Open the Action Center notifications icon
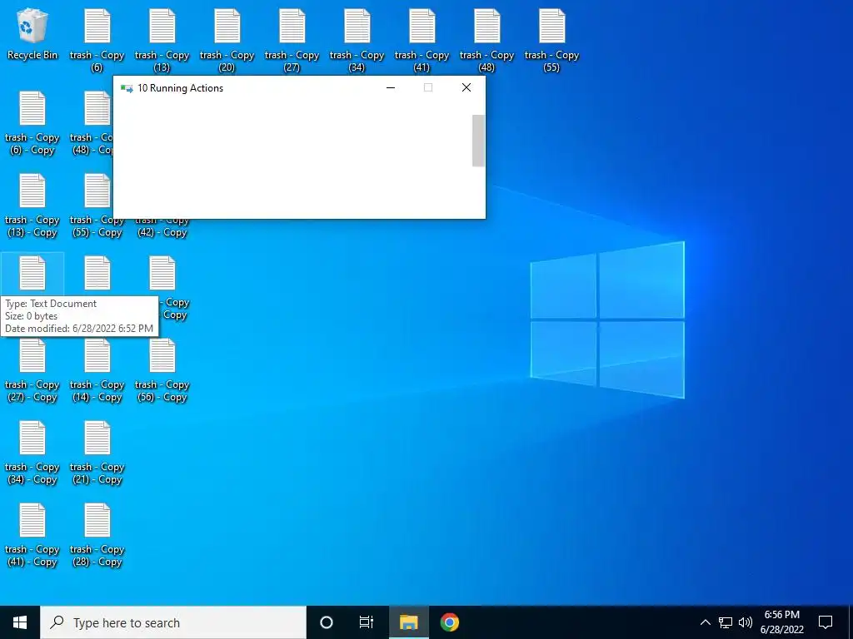The width and height of the screenshot is (853, 639). [x=826, y=622]
